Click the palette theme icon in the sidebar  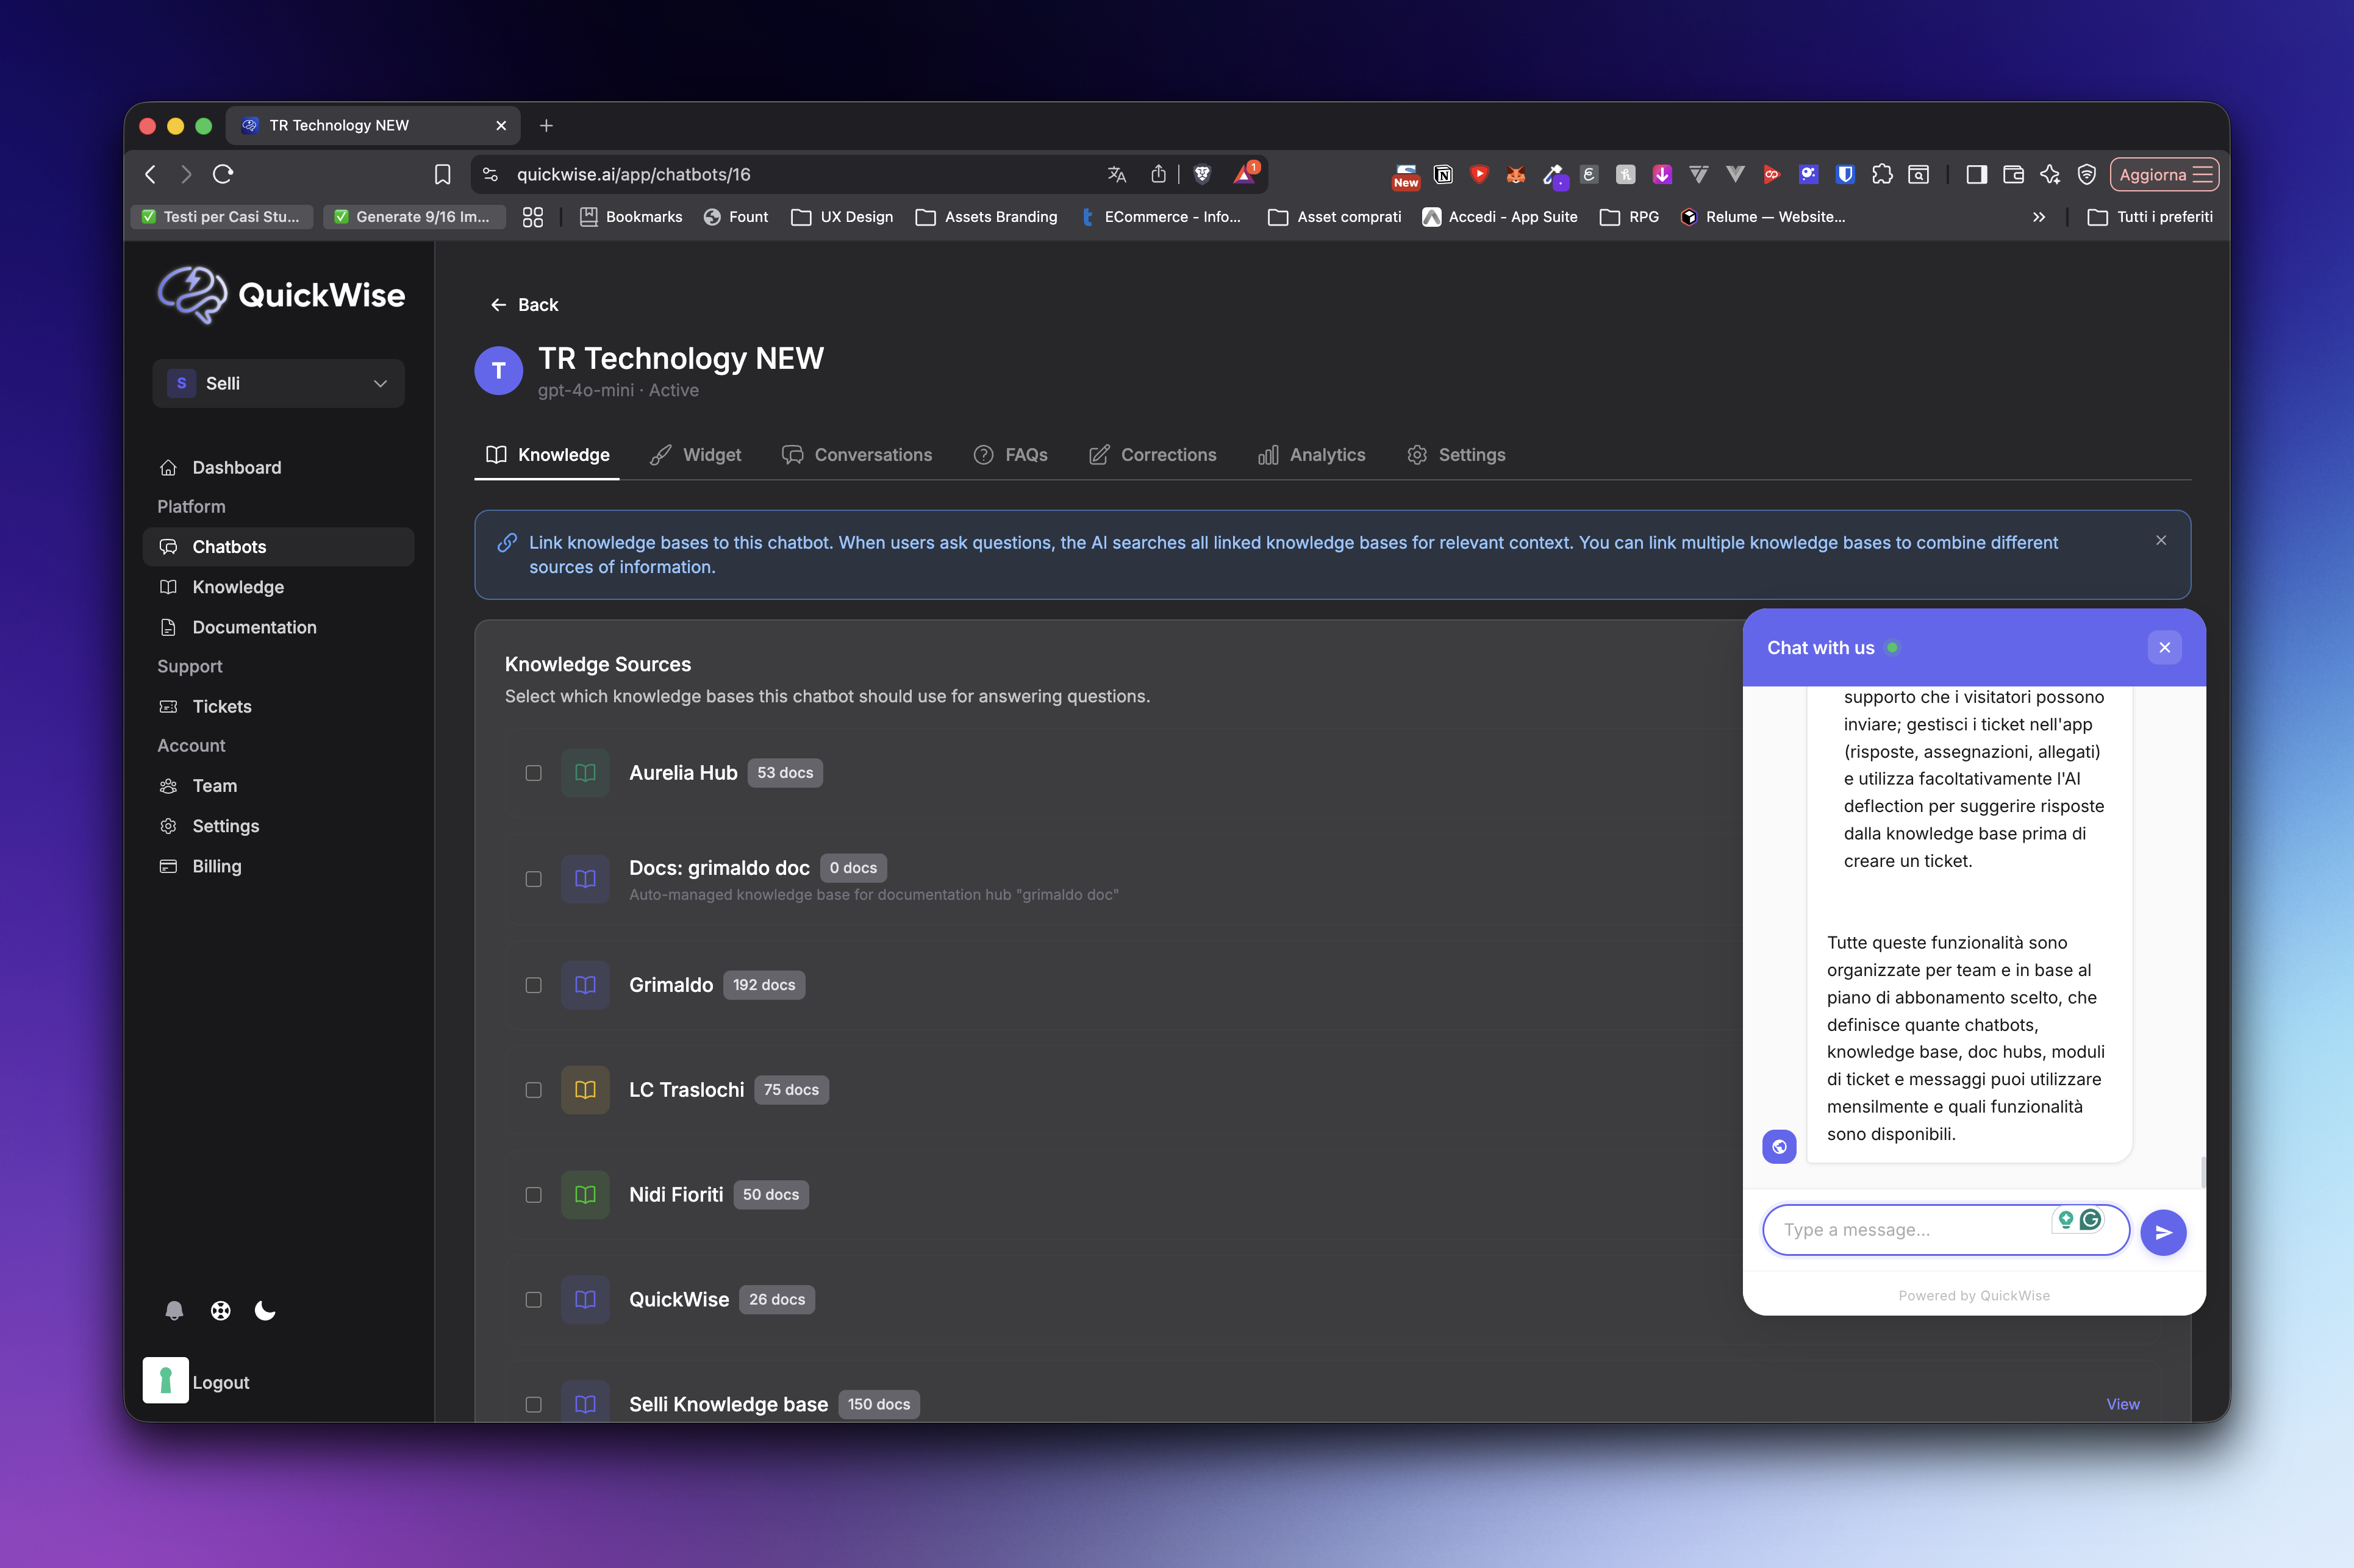click(220, 1310)
